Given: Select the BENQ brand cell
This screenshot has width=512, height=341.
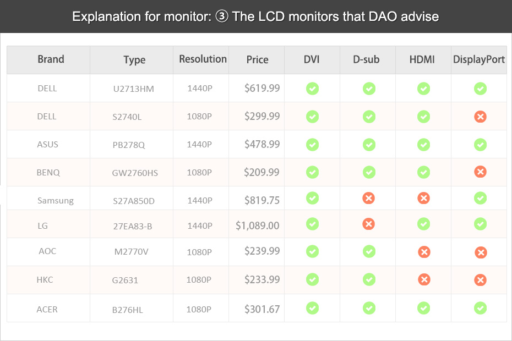Looking at the screenshot, I should click(48, 172).
